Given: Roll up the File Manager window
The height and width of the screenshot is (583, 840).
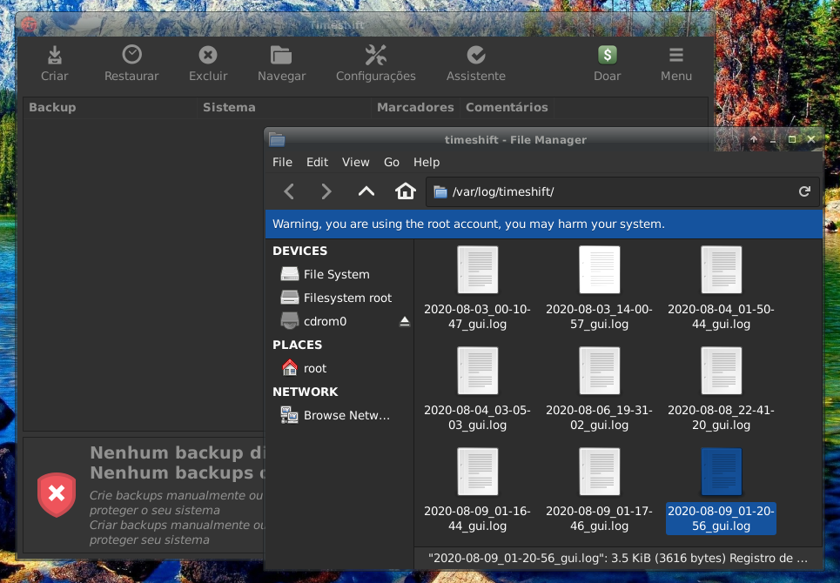Looking at the screenshot, I should click(753, 139).
